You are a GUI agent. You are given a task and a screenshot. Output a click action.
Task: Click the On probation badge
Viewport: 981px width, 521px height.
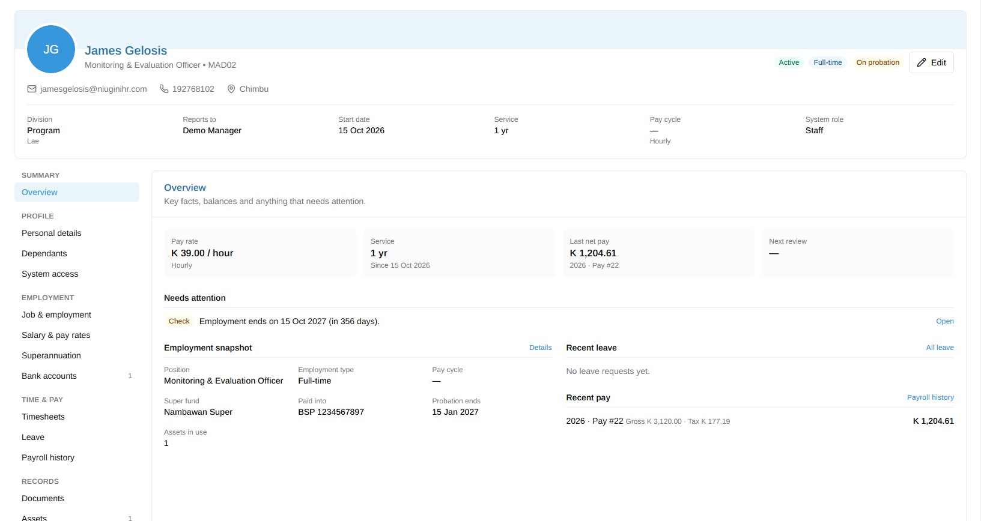(878, 62)
